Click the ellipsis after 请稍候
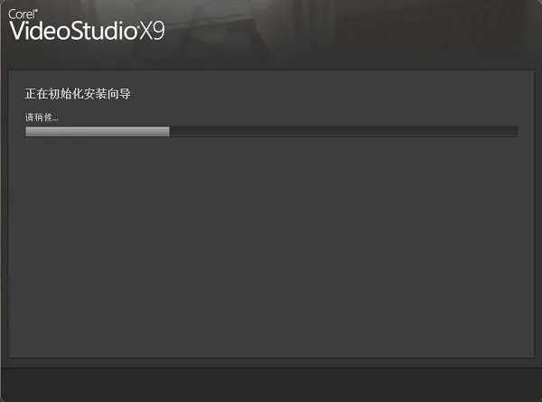Screen dimensions: 542x402 [55, 119]
